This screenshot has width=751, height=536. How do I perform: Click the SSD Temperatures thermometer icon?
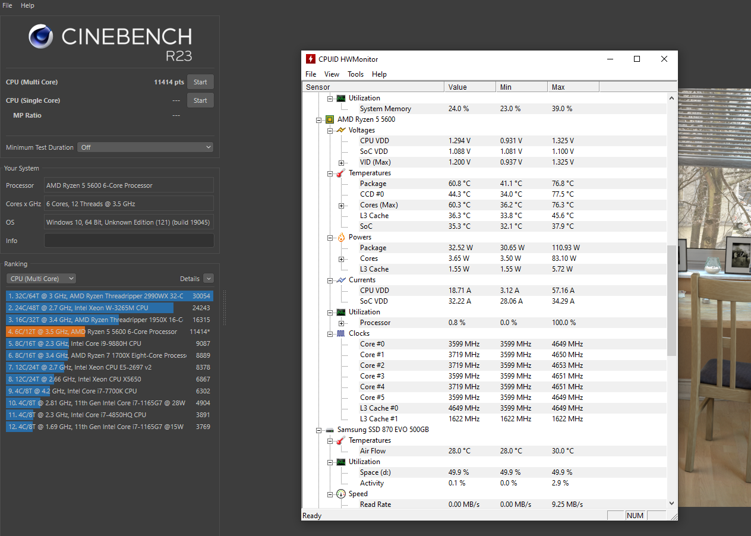(x=341, y=440)
